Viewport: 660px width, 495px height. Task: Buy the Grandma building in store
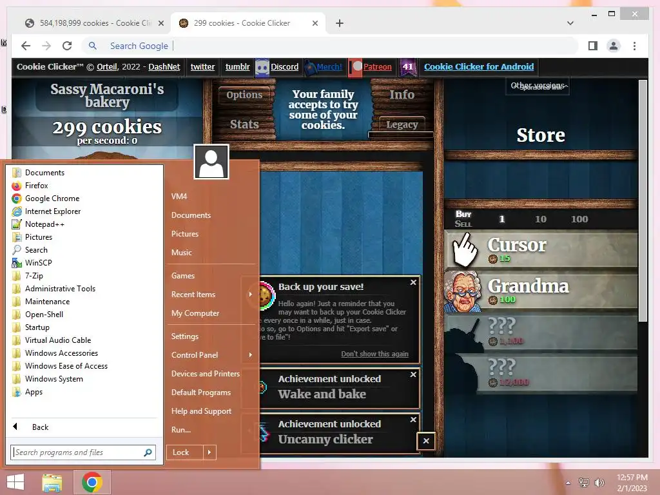pos(541,291)
